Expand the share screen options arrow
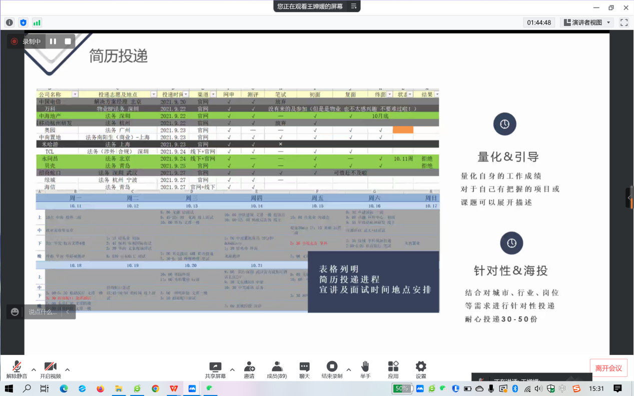The width and height of the screenshot is (634, 396). (x=232, y=370)
